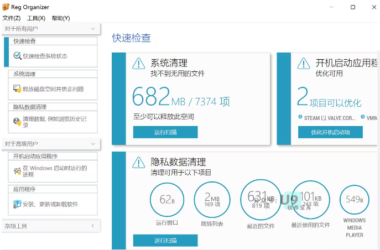380x250 pixels.
Task: Click the 隐私数据清理 sidebar group header
Action: pyautogui.click(x=53, y=107)
